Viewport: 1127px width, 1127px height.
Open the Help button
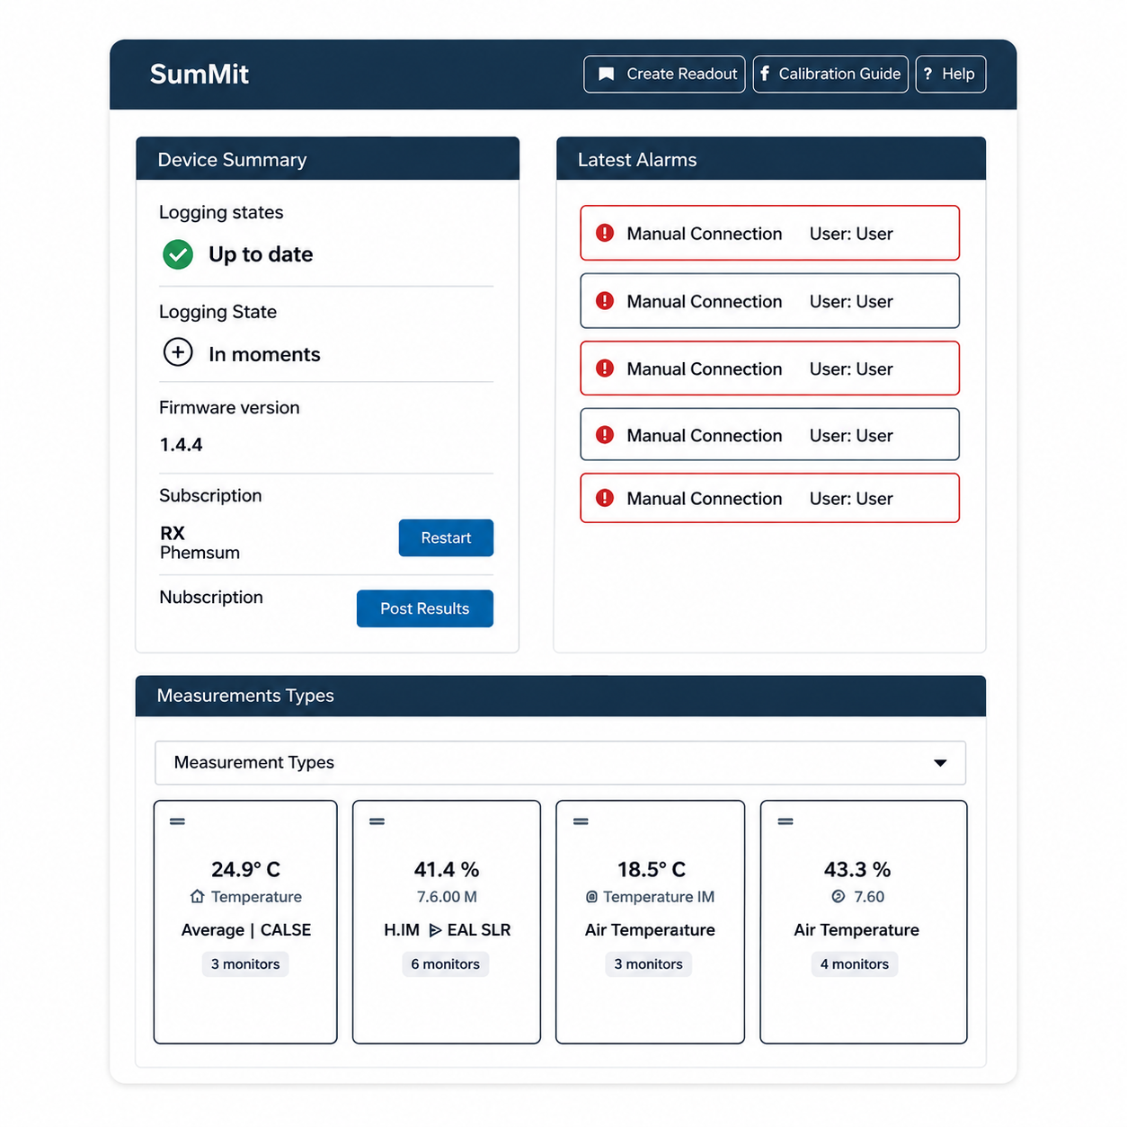(x=951, y=74)
